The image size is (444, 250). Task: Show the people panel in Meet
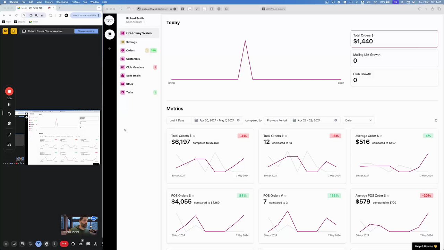[x=80, y=244]
